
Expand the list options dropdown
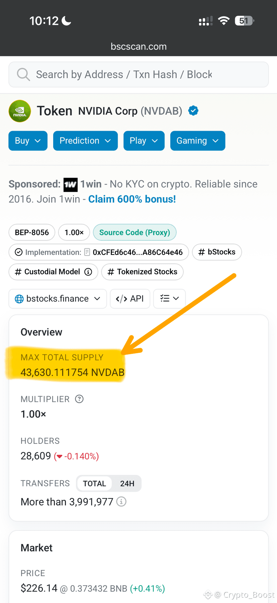(169, 298)
